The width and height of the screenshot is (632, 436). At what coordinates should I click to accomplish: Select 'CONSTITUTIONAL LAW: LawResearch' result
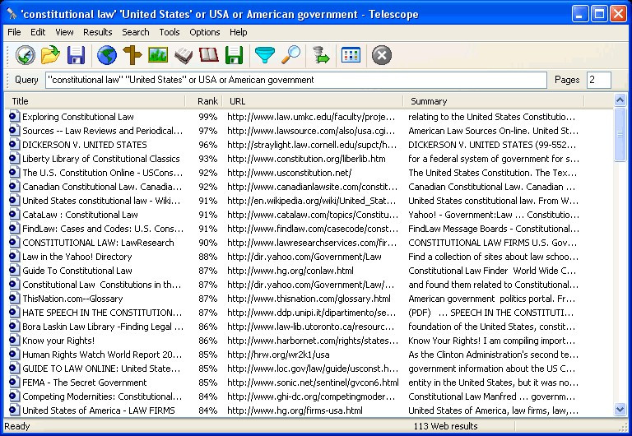click(x=98, y=243)
